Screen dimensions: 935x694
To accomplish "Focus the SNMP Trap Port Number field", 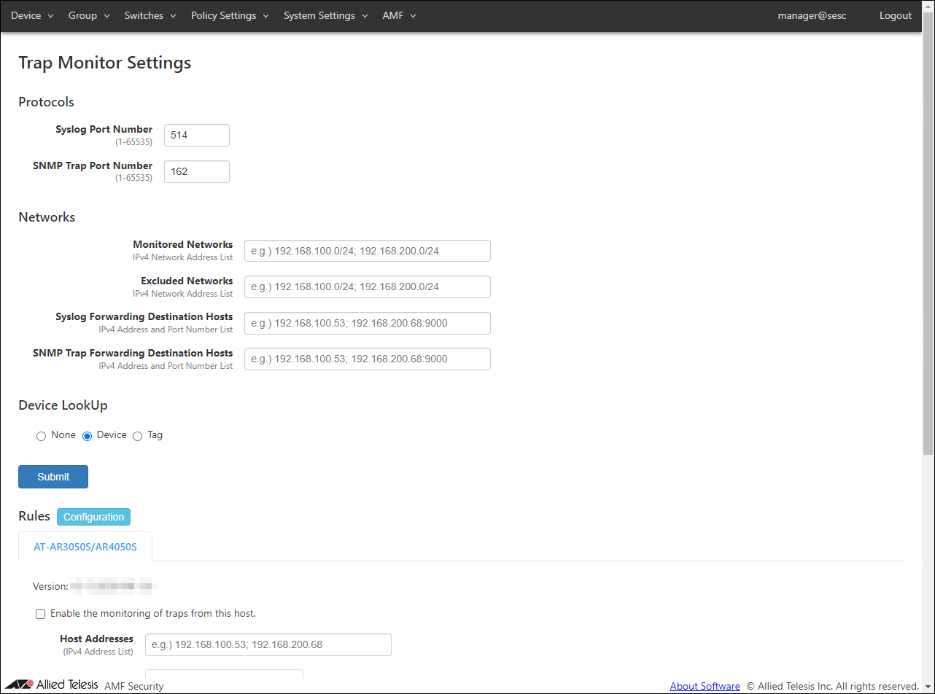I will (x=196, y=171).
